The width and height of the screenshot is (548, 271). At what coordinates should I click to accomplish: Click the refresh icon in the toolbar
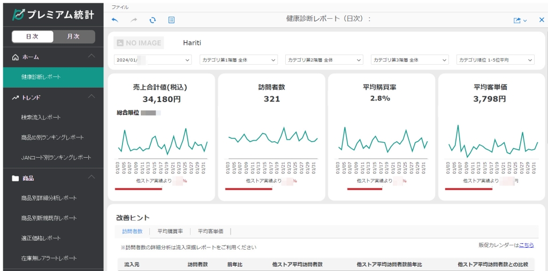click(153, 20)
